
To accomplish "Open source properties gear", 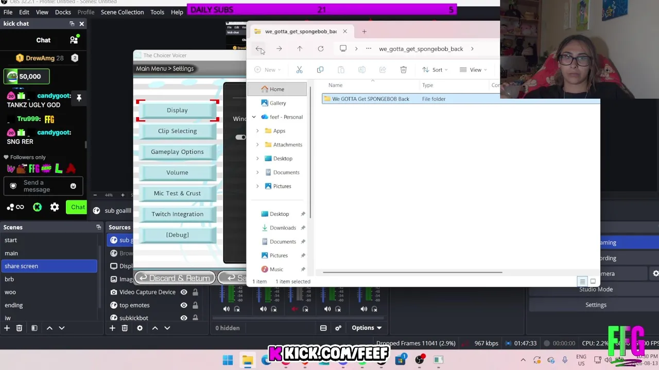I will (x=140, y=328).
